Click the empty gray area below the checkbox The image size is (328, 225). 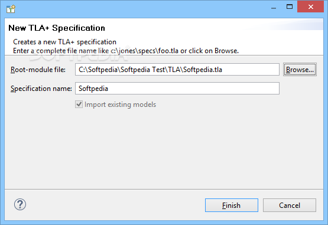pos(164,148)
